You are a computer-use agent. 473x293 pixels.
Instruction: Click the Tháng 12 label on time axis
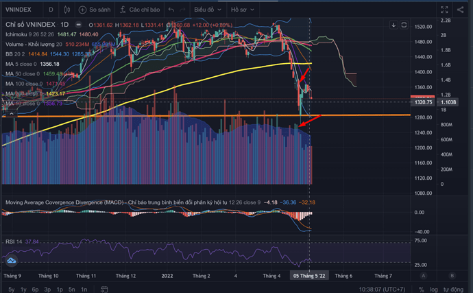click(125, 276)
